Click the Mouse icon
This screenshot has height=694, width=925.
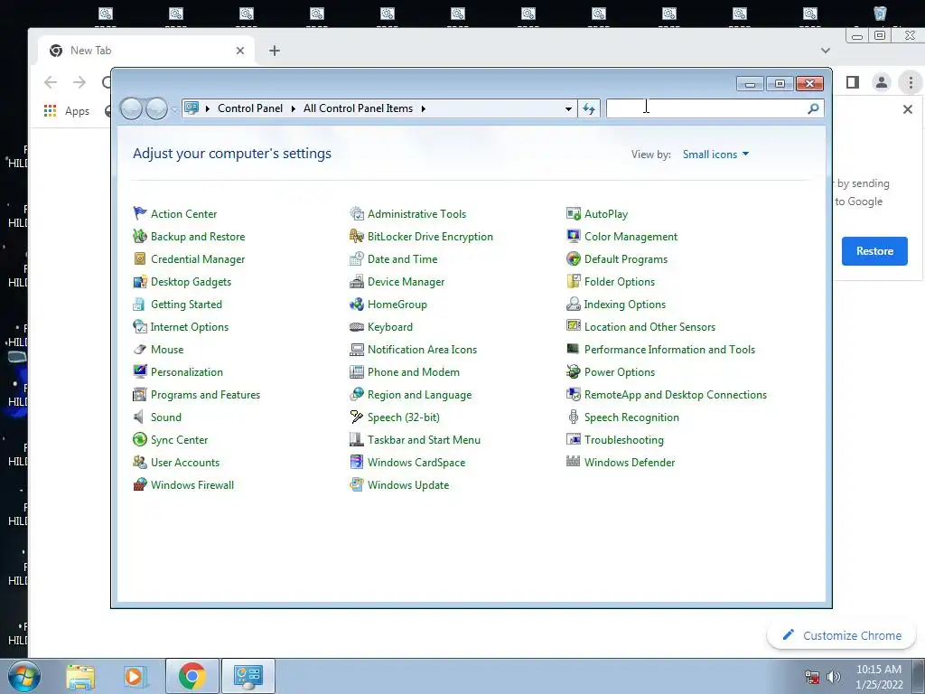tap(140, 350)
